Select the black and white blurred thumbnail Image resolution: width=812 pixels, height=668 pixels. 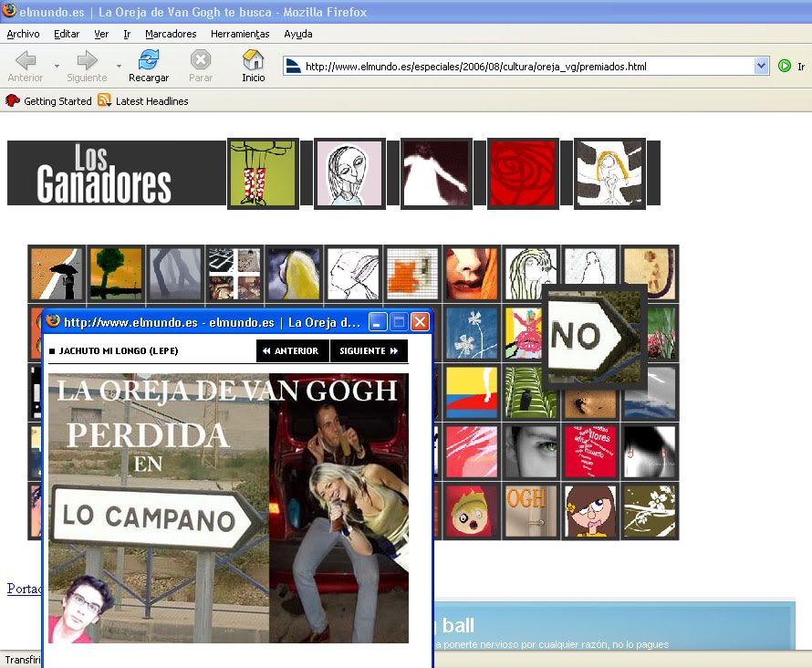point(650,452)
